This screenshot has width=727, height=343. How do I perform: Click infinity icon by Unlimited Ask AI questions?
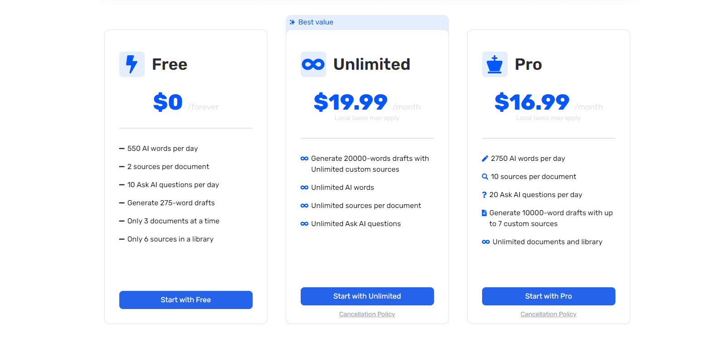click(304, 224)
